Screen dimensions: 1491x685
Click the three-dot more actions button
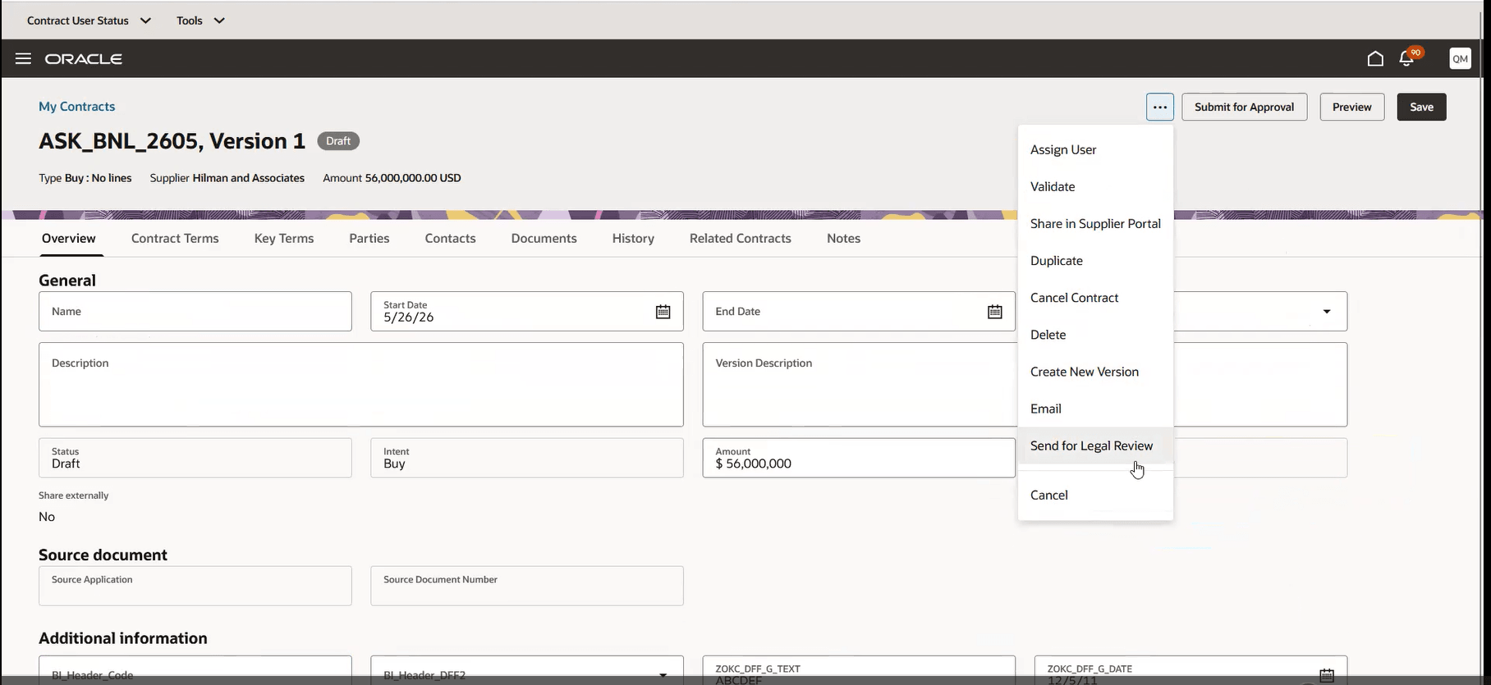tap(1159, 107)
